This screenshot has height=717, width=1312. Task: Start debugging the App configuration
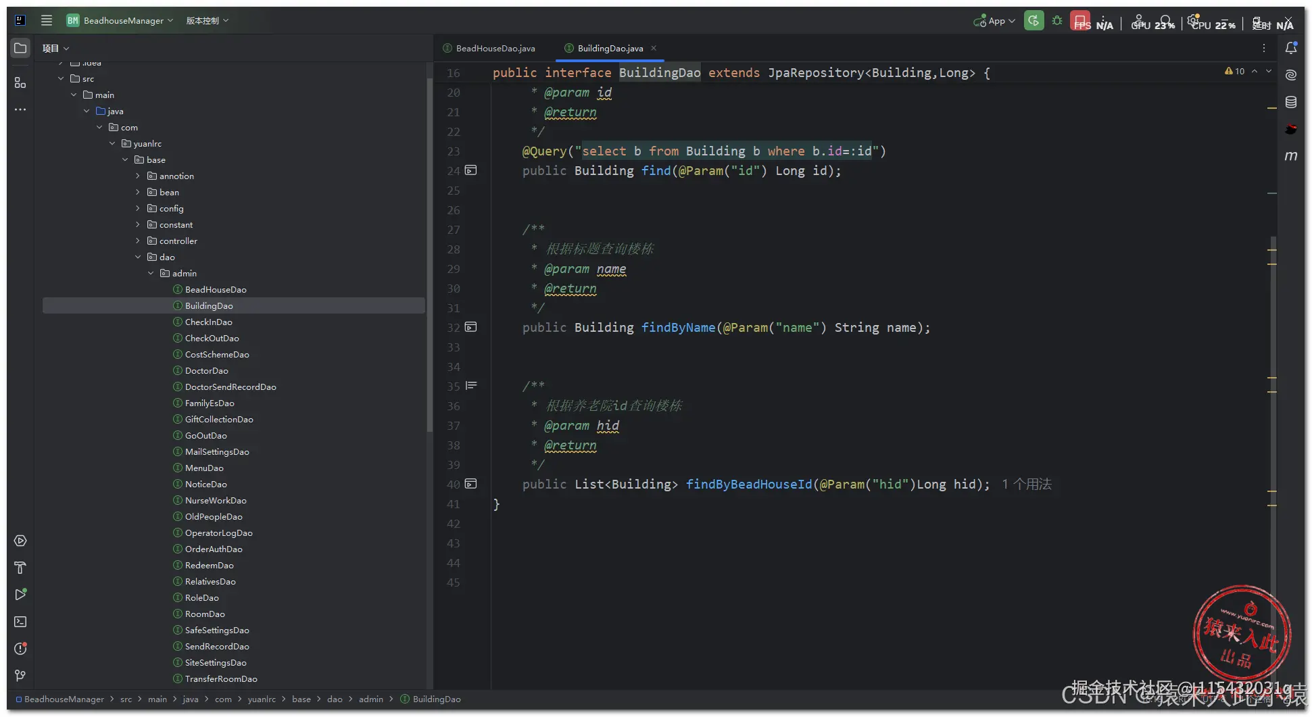(1057, 21)
